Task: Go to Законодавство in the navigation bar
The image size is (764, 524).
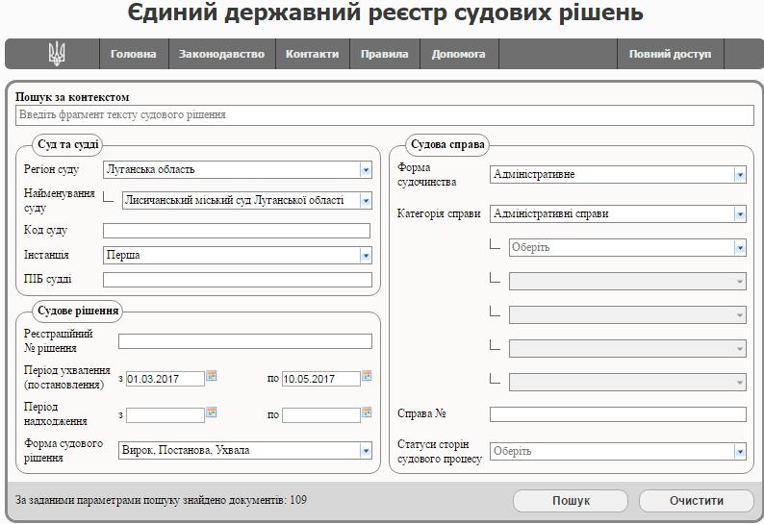Action: [221, 55]
